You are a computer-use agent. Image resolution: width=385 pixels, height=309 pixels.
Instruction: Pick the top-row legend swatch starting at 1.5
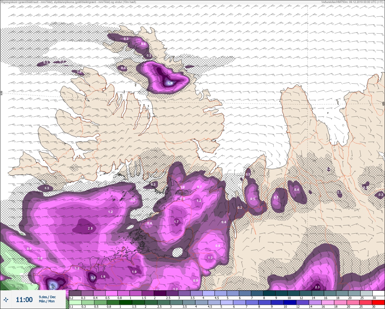click(x=148, y=293)
